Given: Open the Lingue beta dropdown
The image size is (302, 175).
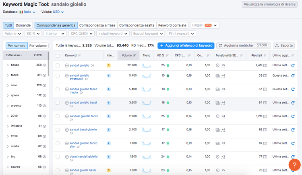Looking at the screenshot, I should tap(205, 25).
